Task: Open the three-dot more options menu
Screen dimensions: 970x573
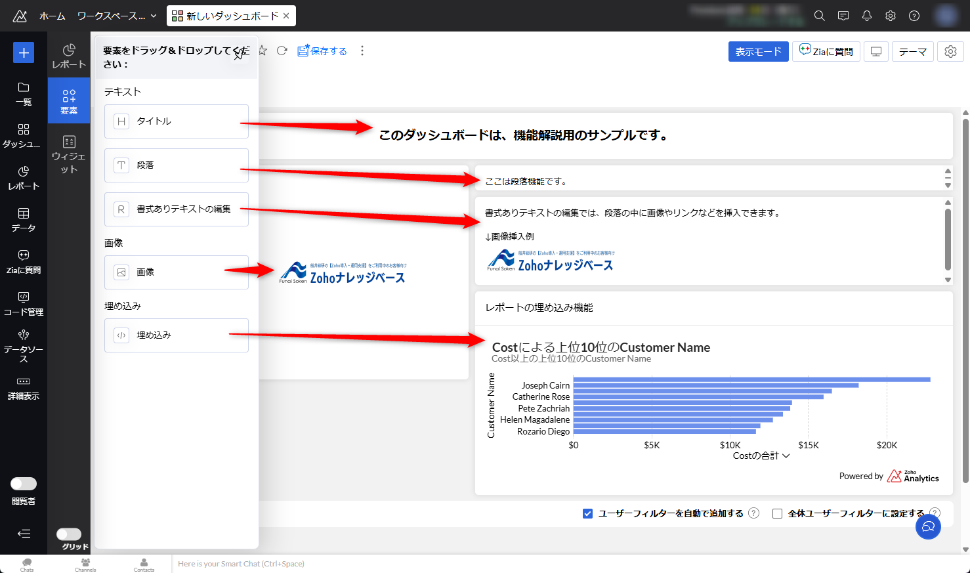Action: 362,51
